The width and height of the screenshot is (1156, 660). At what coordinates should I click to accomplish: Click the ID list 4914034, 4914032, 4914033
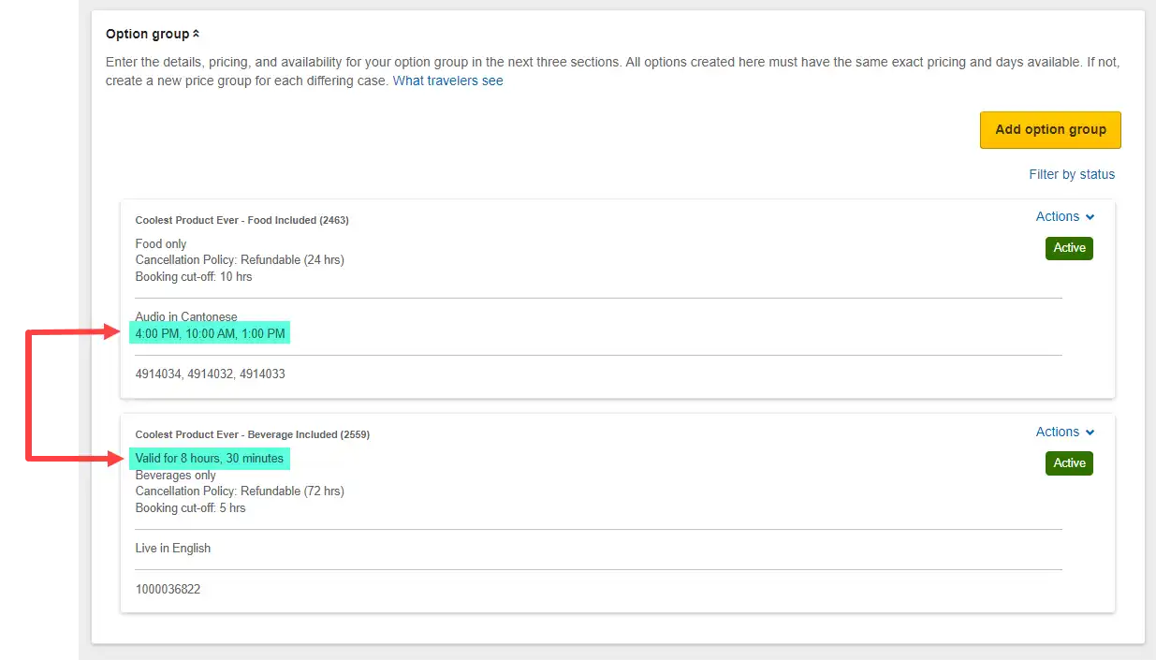210,374
